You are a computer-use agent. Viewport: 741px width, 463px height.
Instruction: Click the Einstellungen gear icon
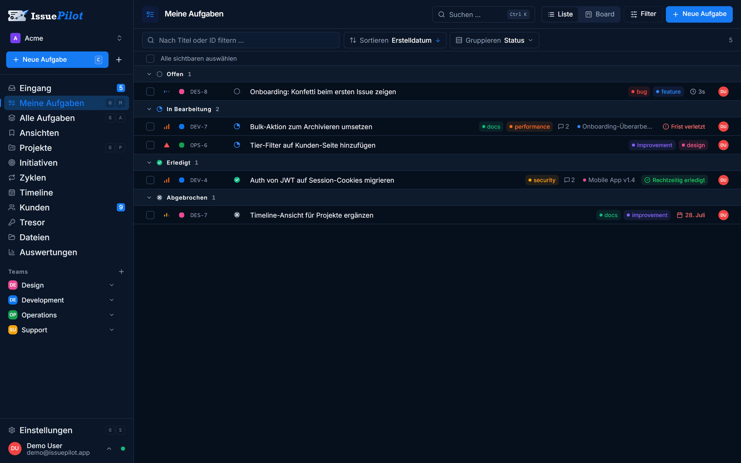[12, 430]
